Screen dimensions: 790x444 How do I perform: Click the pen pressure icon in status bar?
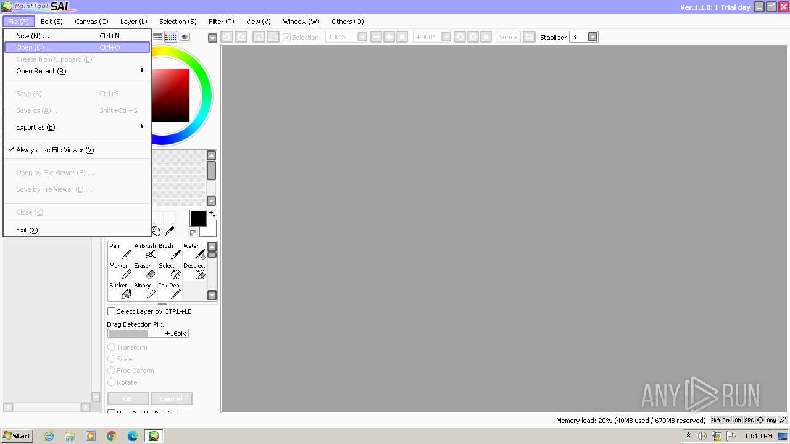point(783,420)
